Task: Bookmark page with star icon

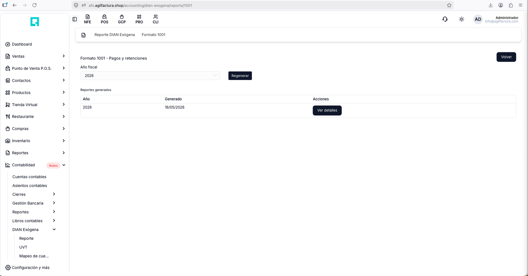Action: [449, 5]
